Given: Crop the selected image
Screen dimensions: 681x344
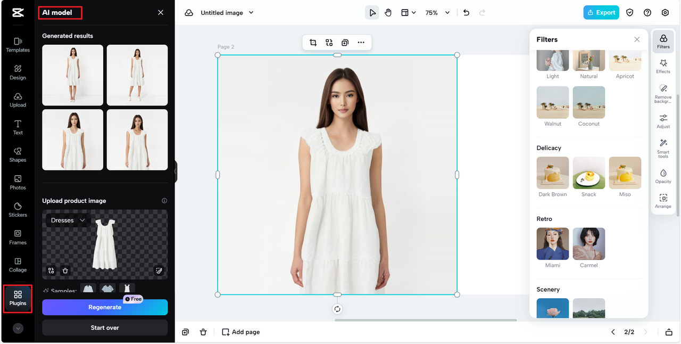Looking at the screenshot, I should [x=313, y=43].
